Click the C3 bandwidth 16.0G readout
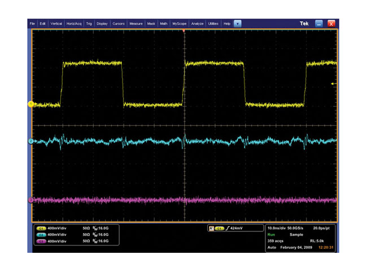367x272 pixels. (101, 241)
